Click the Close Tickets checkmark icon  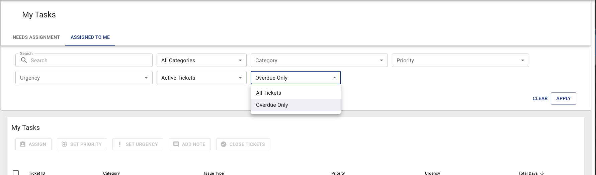pos(224,144)
